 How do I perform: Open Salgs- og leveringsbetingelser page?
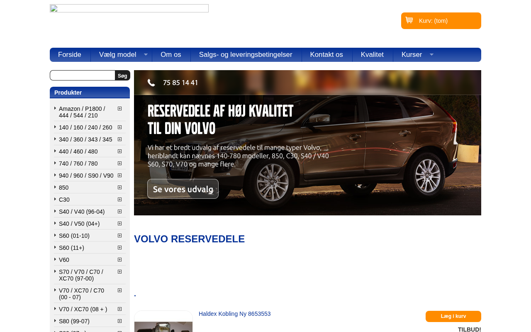point(246,55)
